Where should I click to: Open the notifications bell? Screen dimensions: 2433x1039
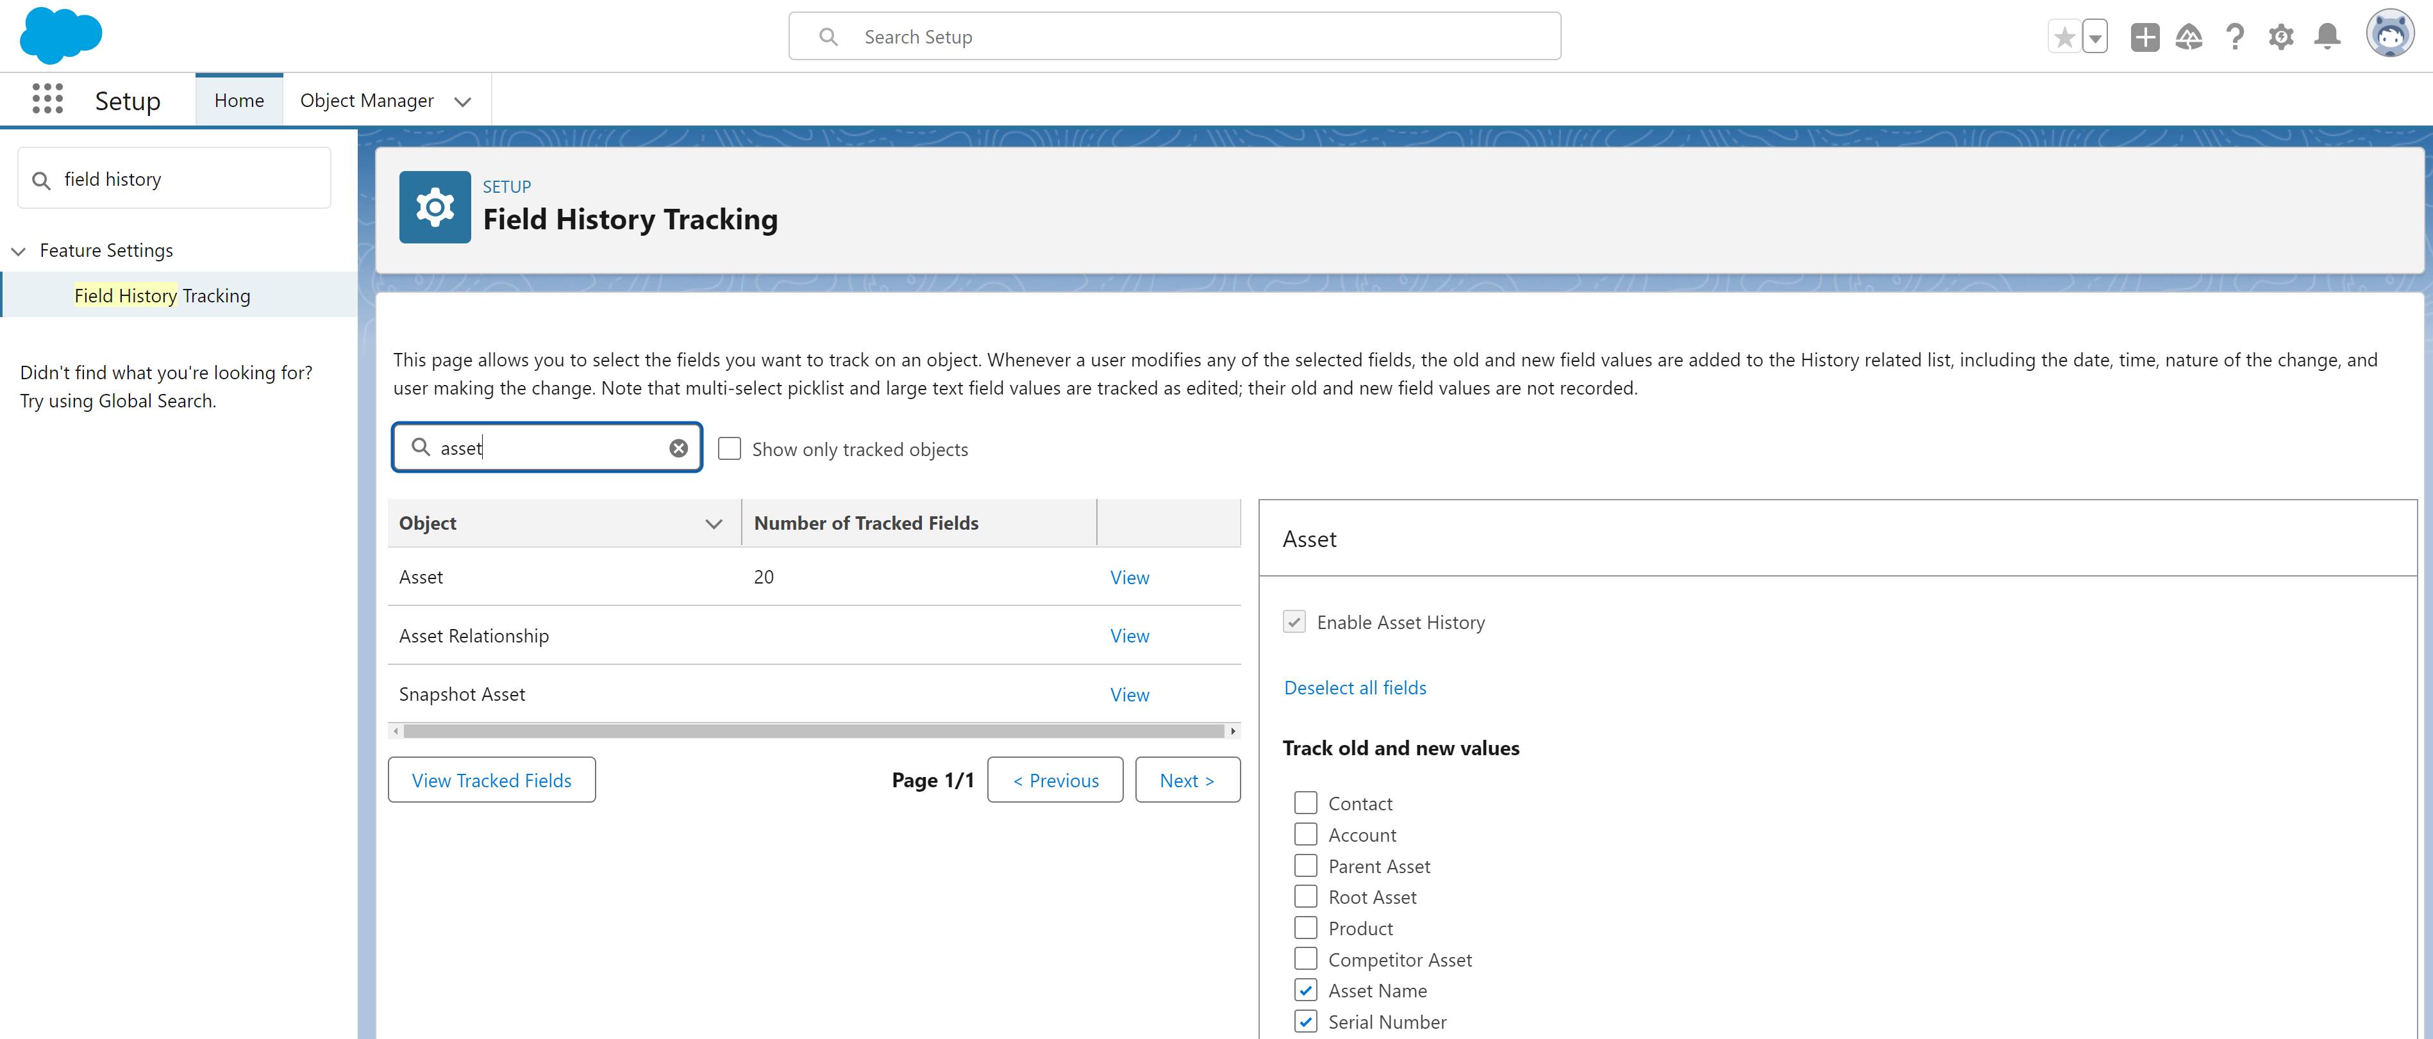coord(2327,37)
